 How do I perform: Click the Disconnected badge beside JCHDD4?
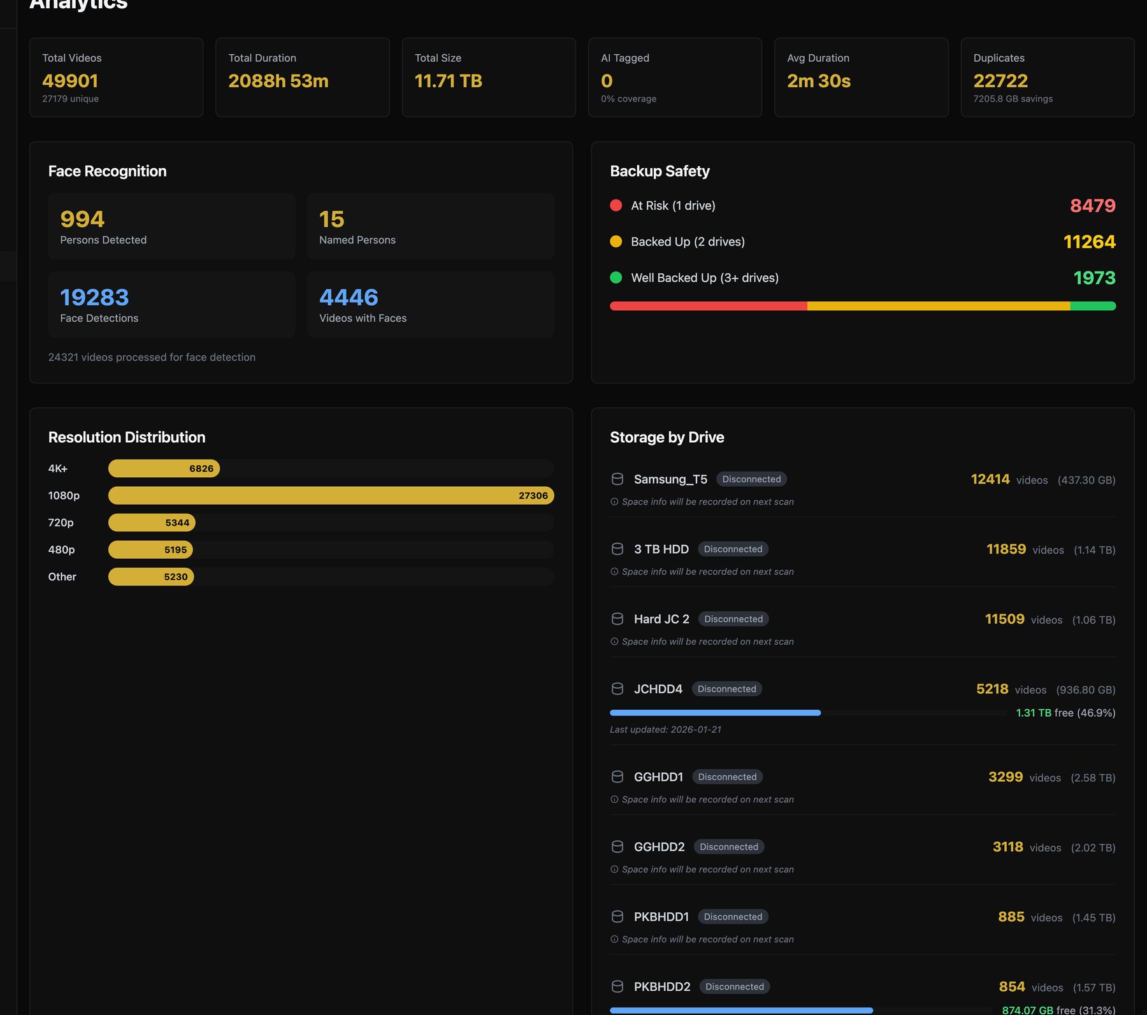726,689
